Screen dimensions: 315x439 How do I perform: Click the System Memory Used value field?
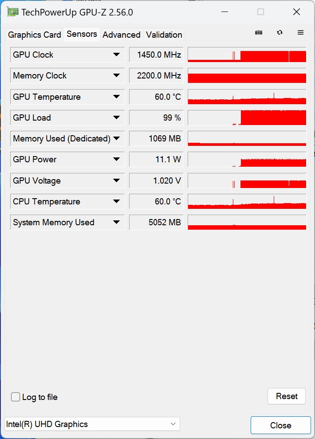(x=156, y=222)
